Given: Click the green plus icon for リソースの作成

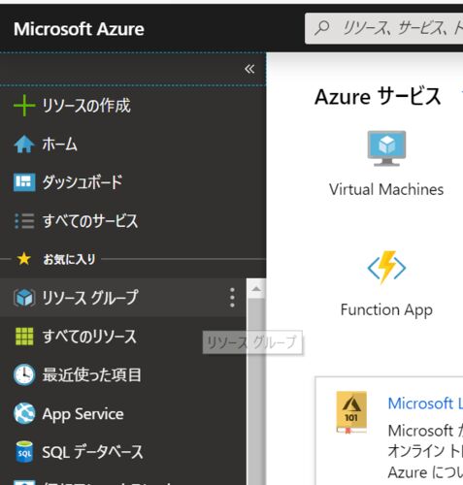Looking at the screenshot, I should (x=24, y=106).
